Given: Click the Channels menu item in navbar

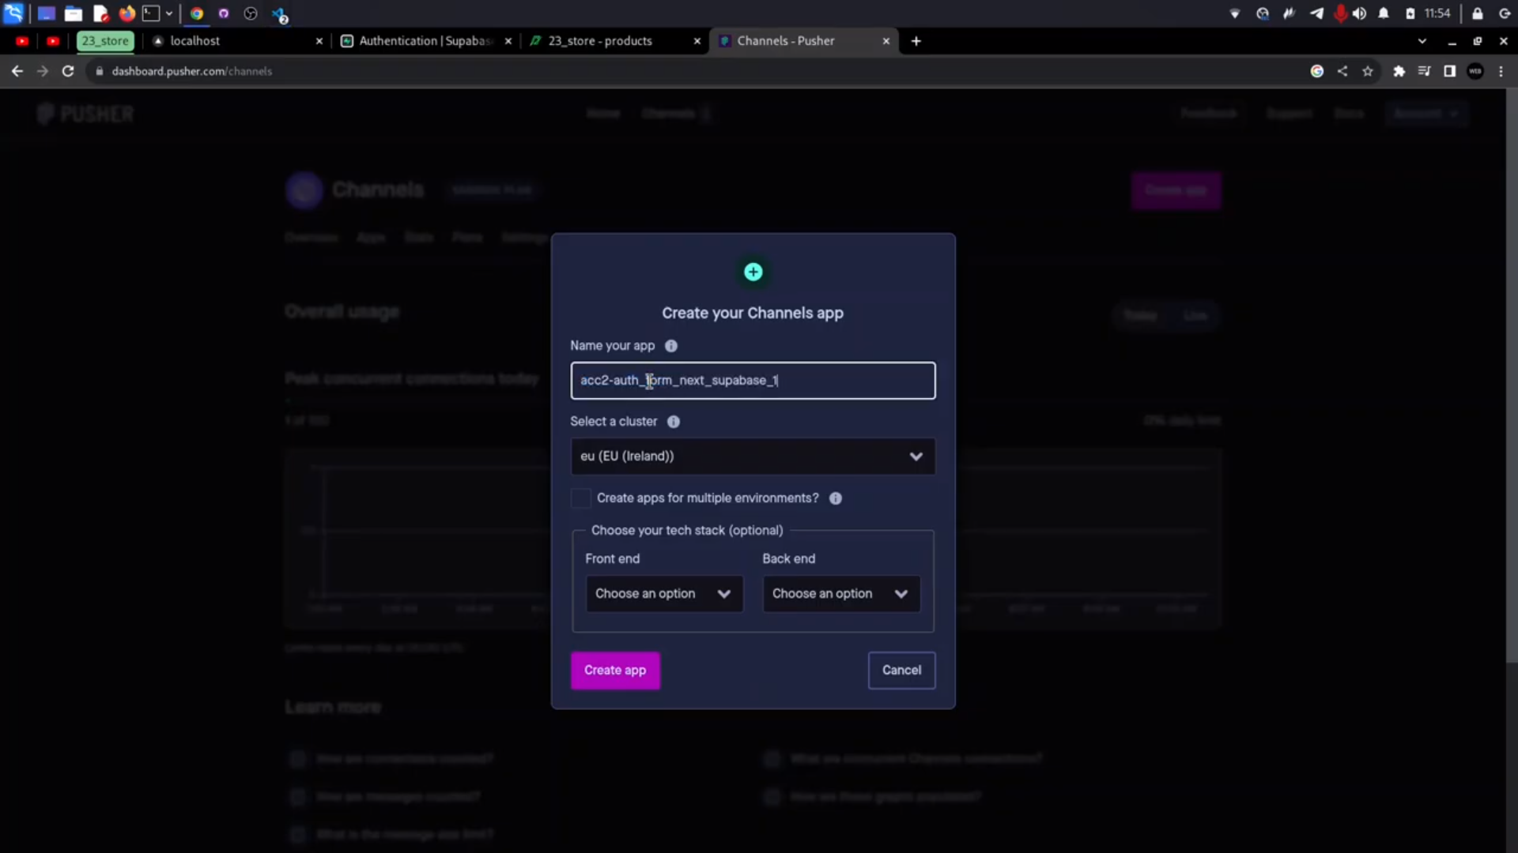Looking at the screenshot, I should [668, 112].
